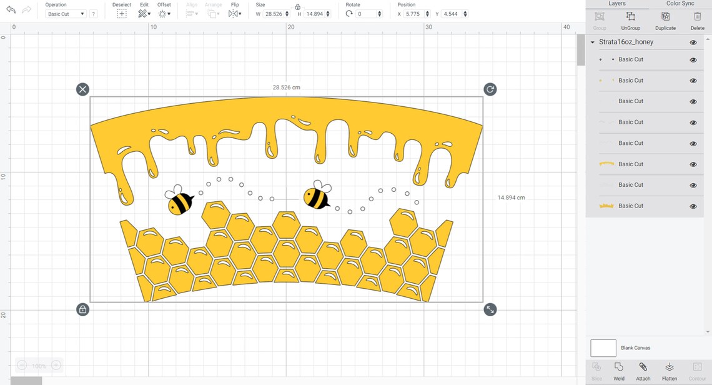Hide the top Basic Cut layer
This screenshot has height=385, width=712.
click(693, 59)
